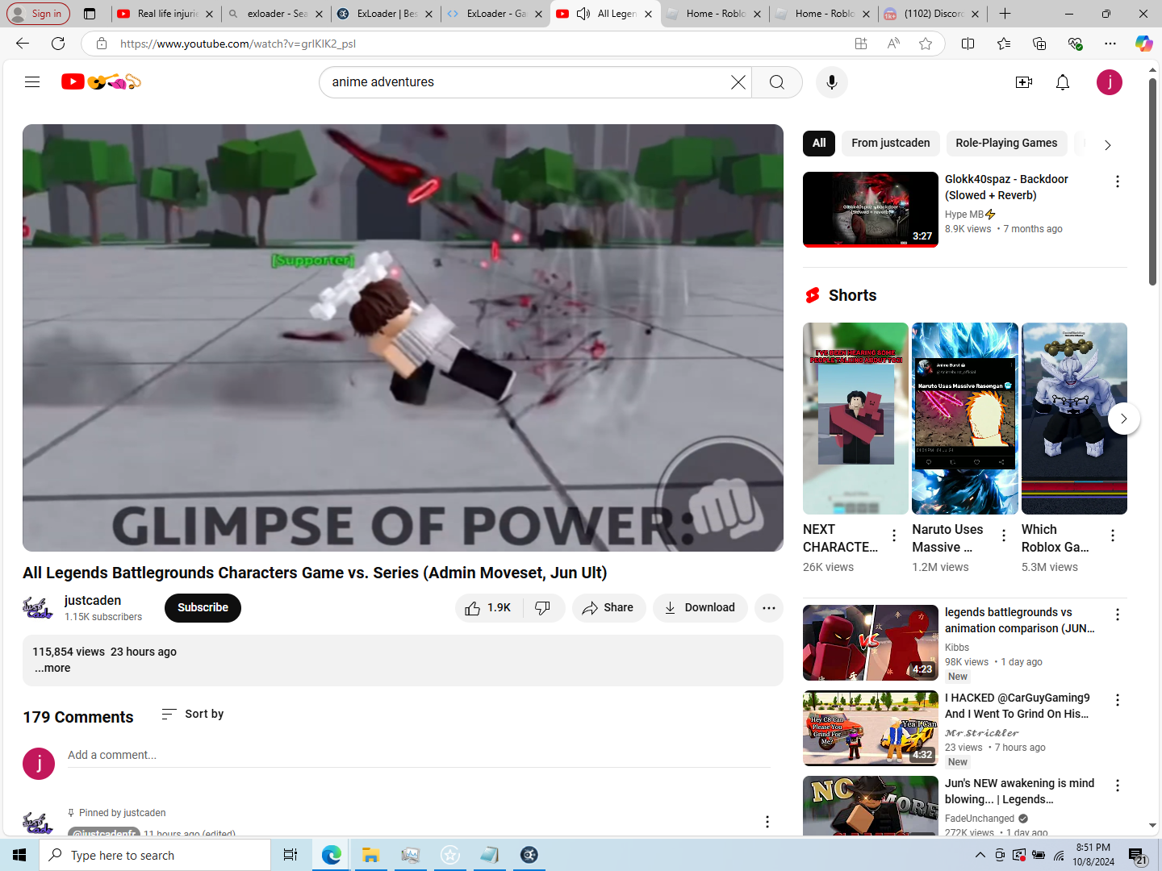The width and height of the screenshot is (1162, 871).
Task: Play the Naruto Uses Massive short
Action: click(x=965, y=419)
